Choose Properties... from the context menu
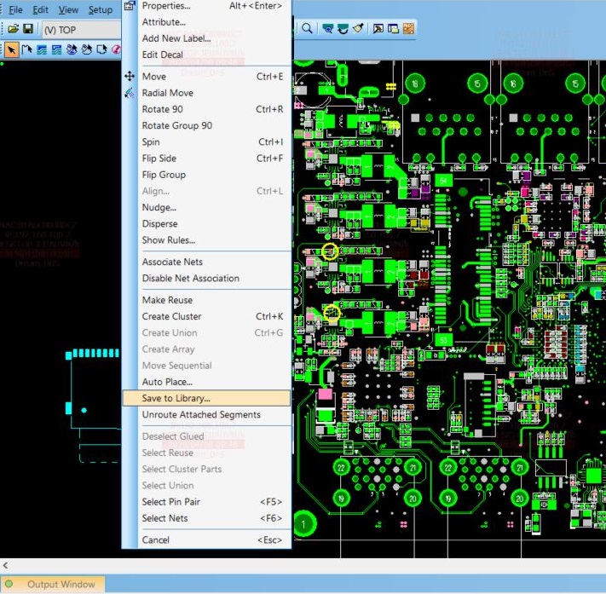 pyautogui.click(x=207, y=6)
